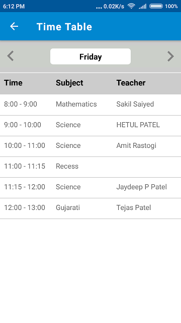Tap the Time Table title text
This screenshot has height=323, width=181.
pos(64,27)
